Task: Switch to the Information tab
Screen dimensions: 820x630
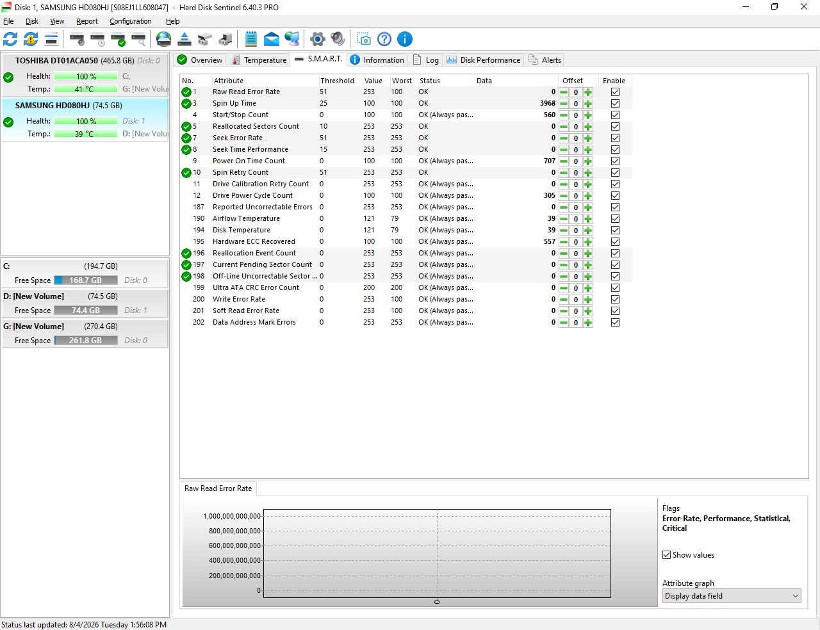Action: [377, 60]
